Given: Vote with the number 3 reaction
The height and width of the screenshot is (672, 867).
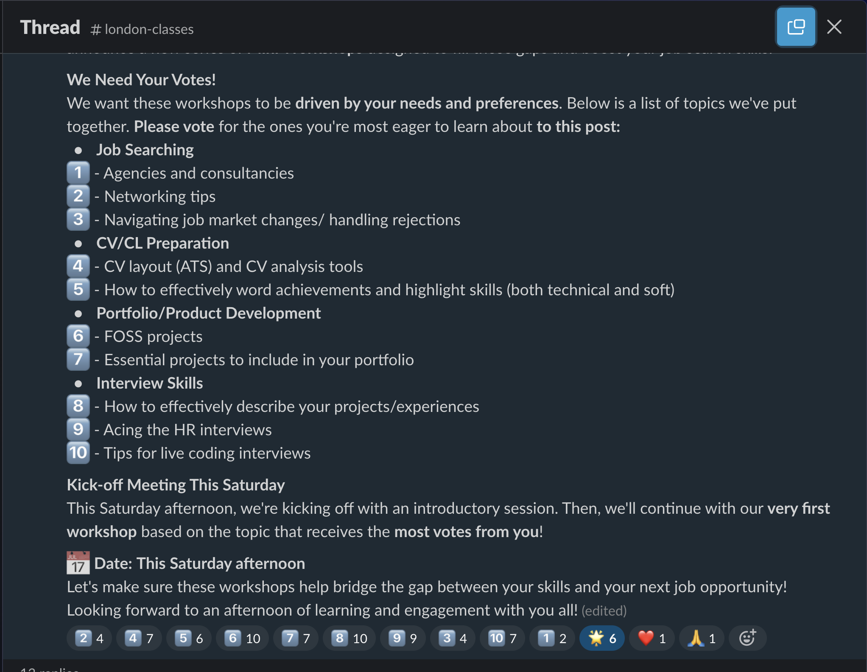Looking at the screenshot, I should pyautogui.click(x=453, y=638).
